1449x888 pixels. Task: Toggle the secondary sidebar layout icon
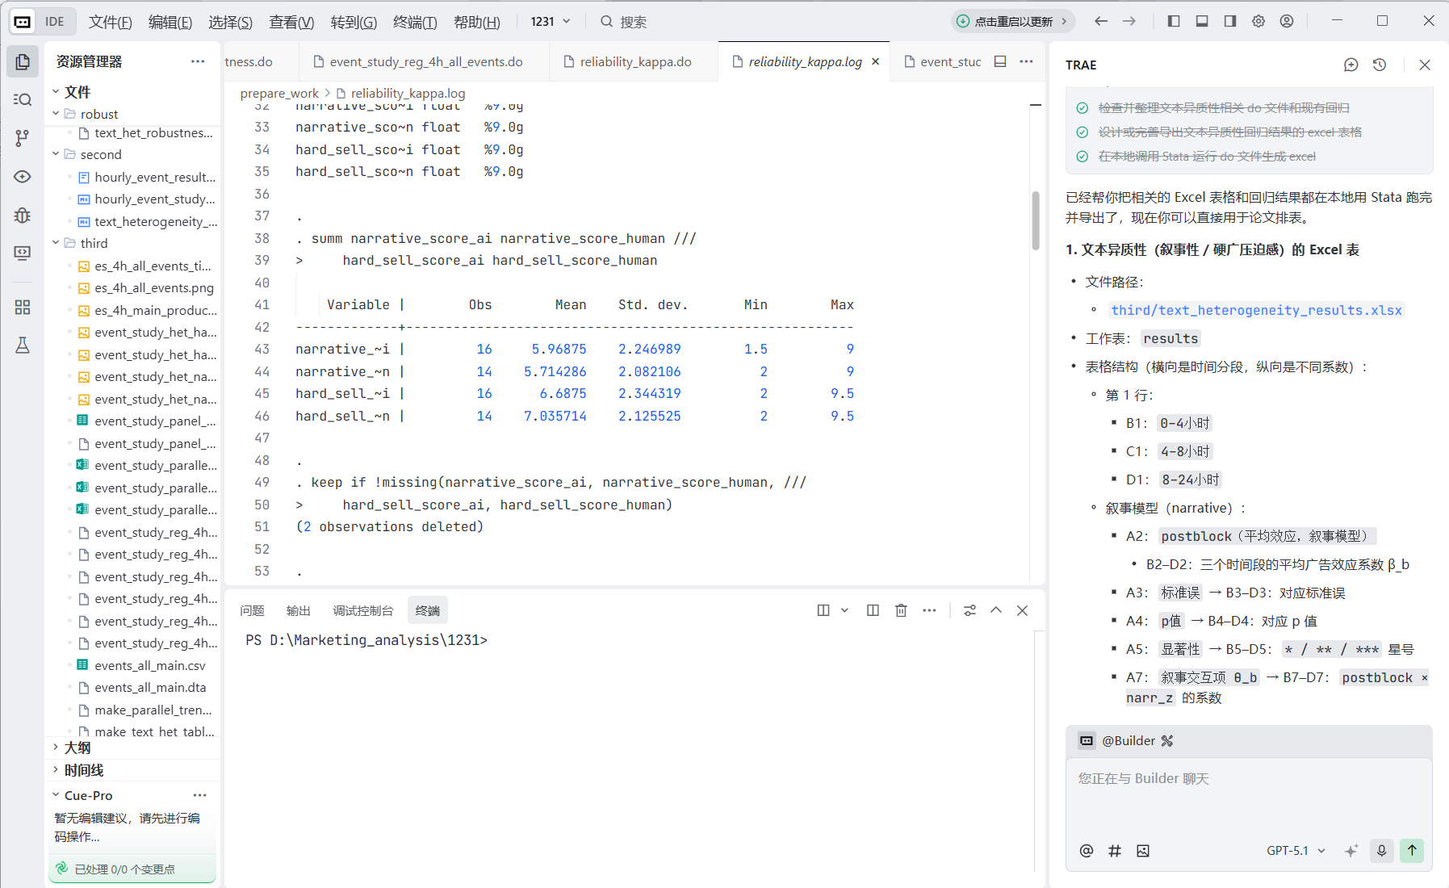pos(1230,21)
